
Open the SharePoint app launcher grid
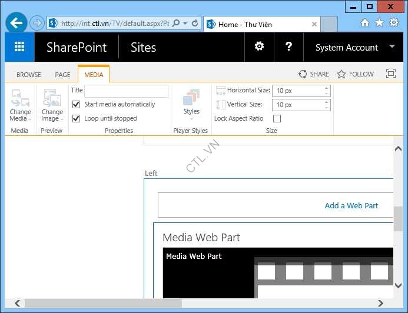pos(19,47)
